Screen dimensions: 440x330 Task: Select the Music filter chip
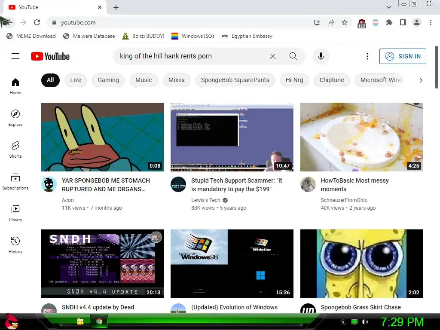click(144, 80)
